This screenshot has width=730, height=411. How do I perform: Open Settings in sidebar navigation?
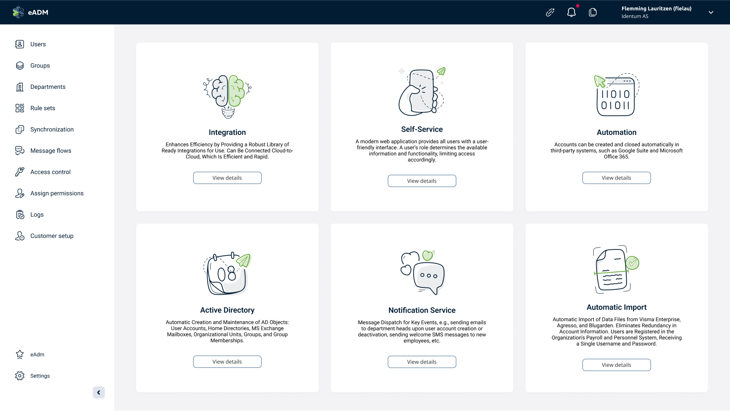[40, 375]
